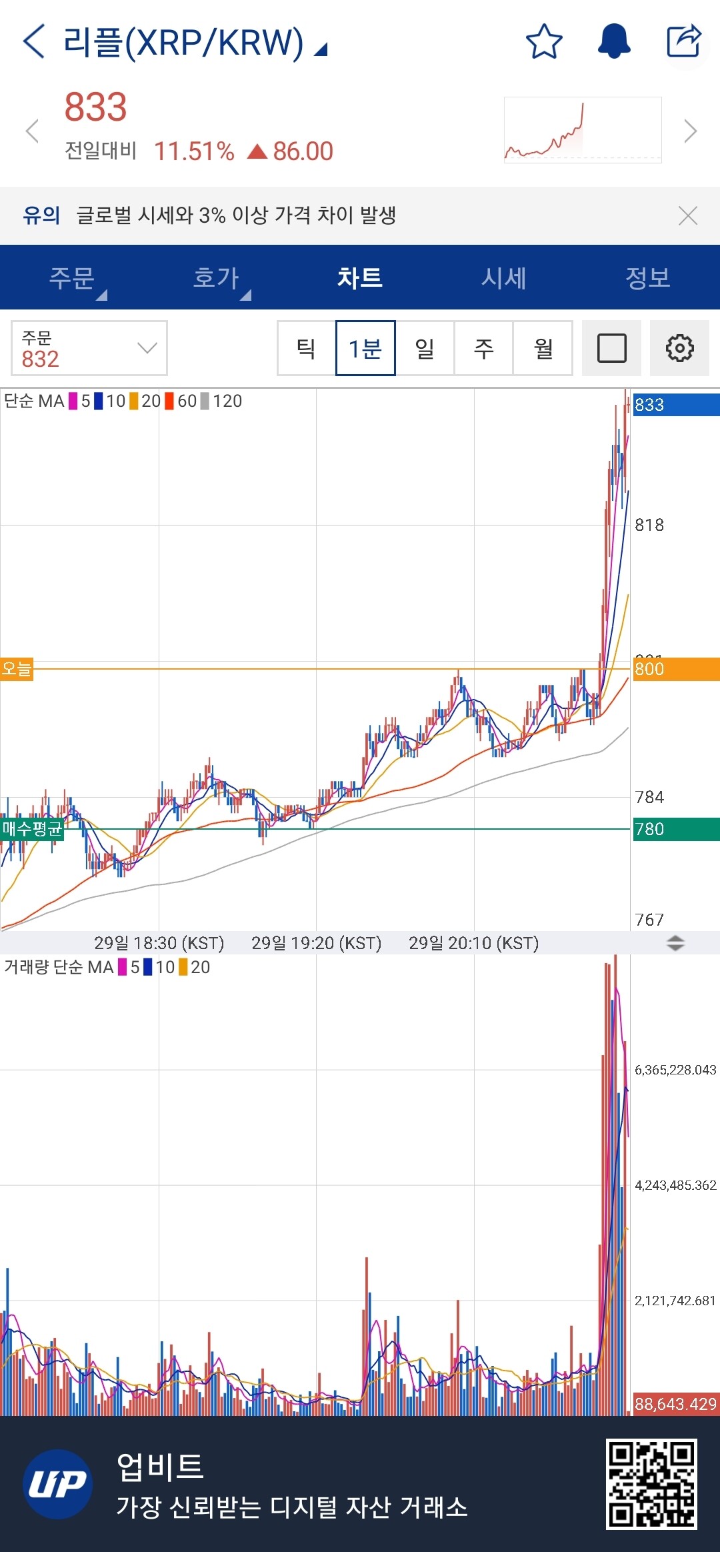The image size is (720, 1552).
Task: Open price alert bell icon
Action: [x=613, y=41]
